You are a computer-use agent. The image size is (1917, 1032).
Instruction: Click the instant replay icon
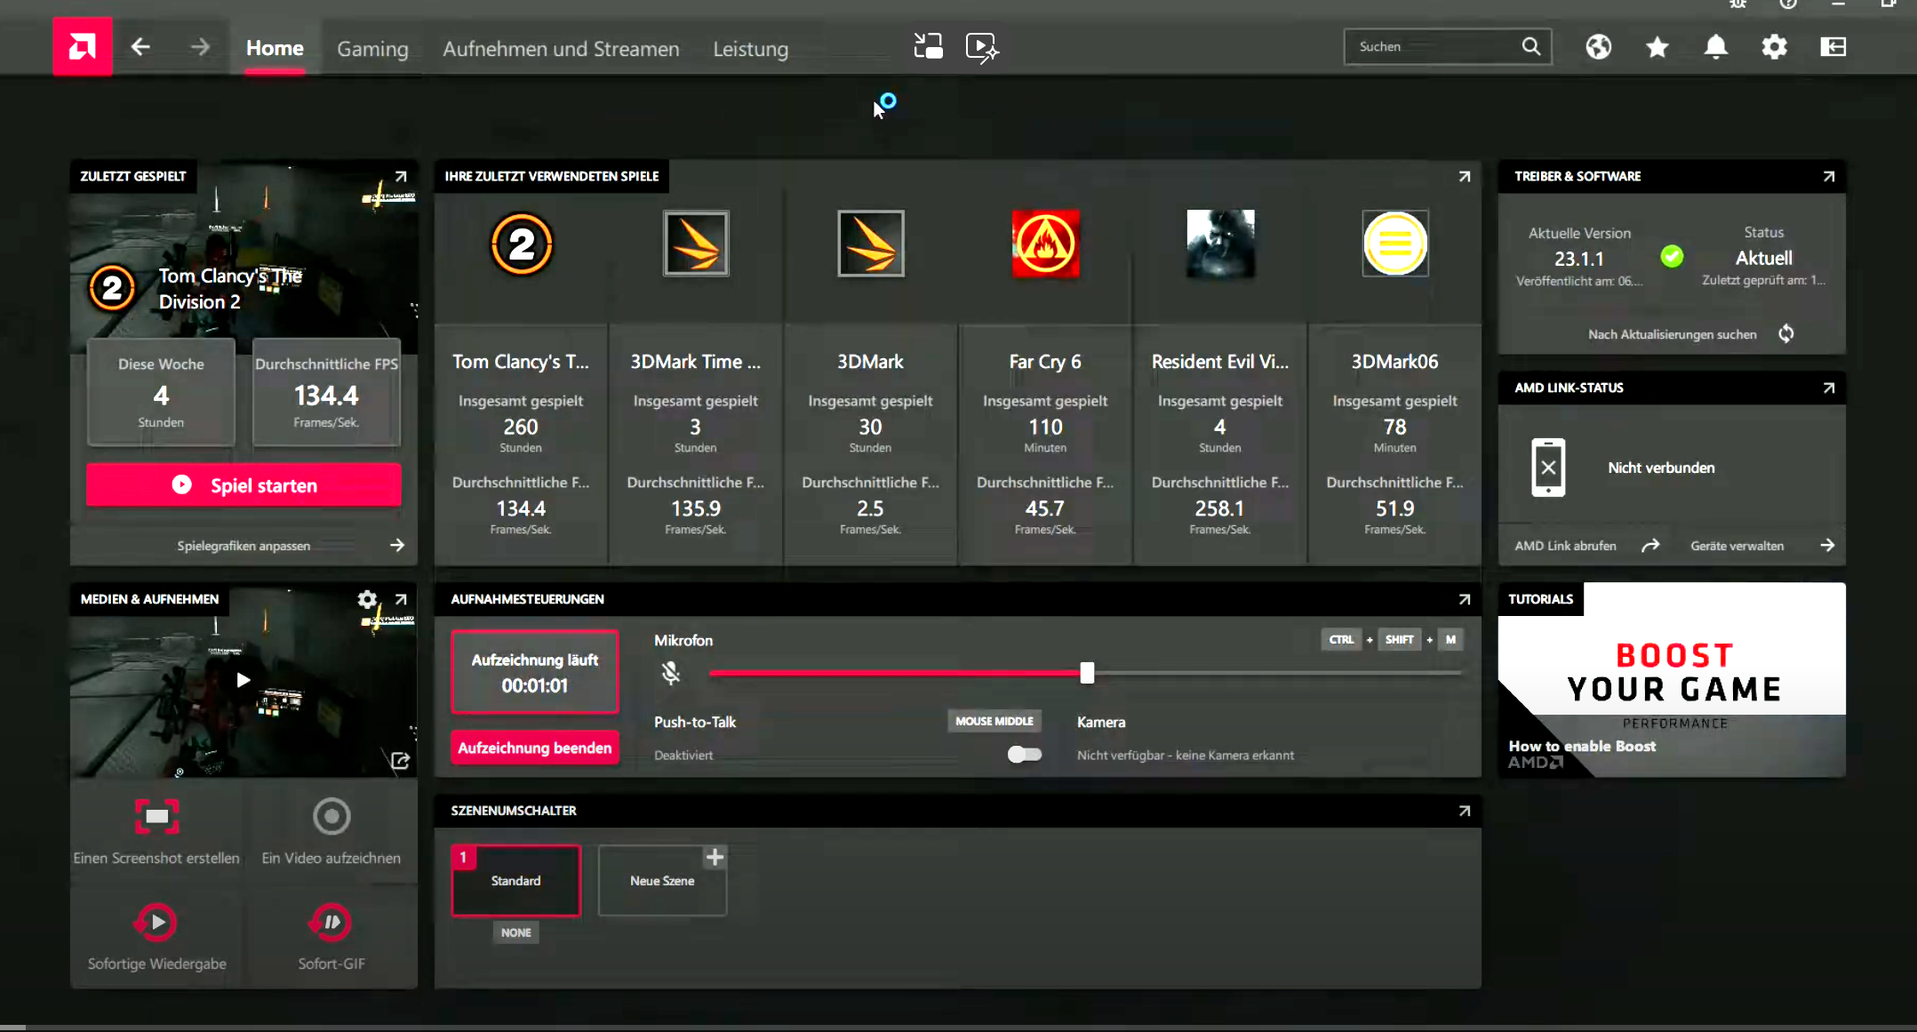tap(156, 922)
